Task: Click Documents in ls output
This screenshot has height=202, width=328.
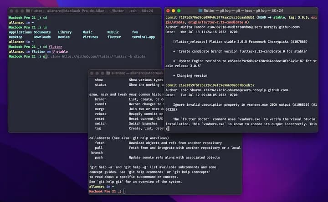Action: (x=42, y=32)
